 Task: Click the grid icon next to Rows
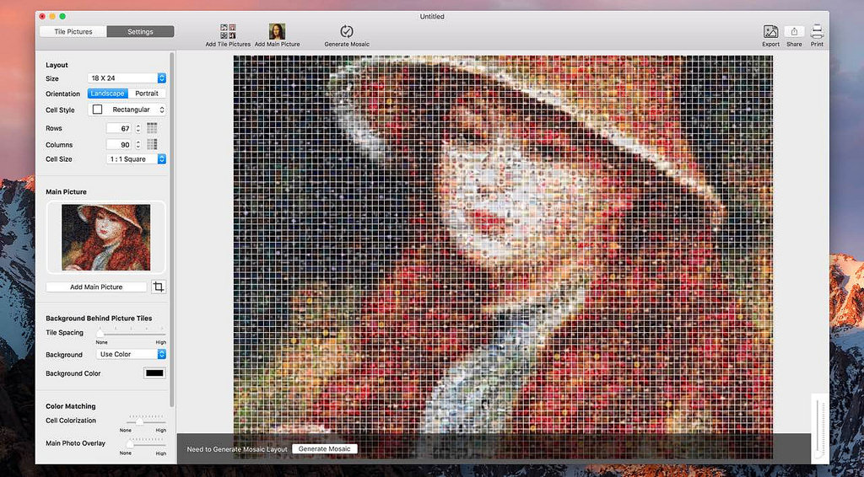point(152,128)
